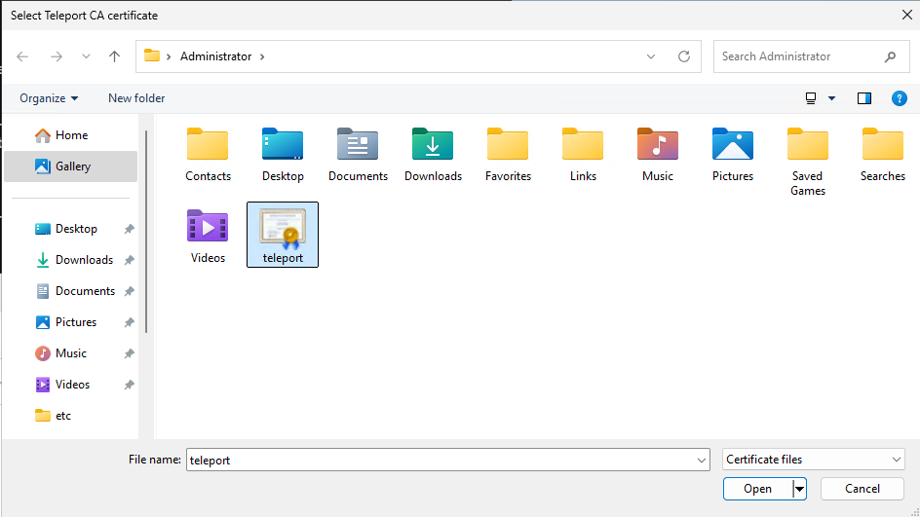Open the Help question mark icon
Image resolution: width=920 pixels, height=517 pixels.
point(900,98)
